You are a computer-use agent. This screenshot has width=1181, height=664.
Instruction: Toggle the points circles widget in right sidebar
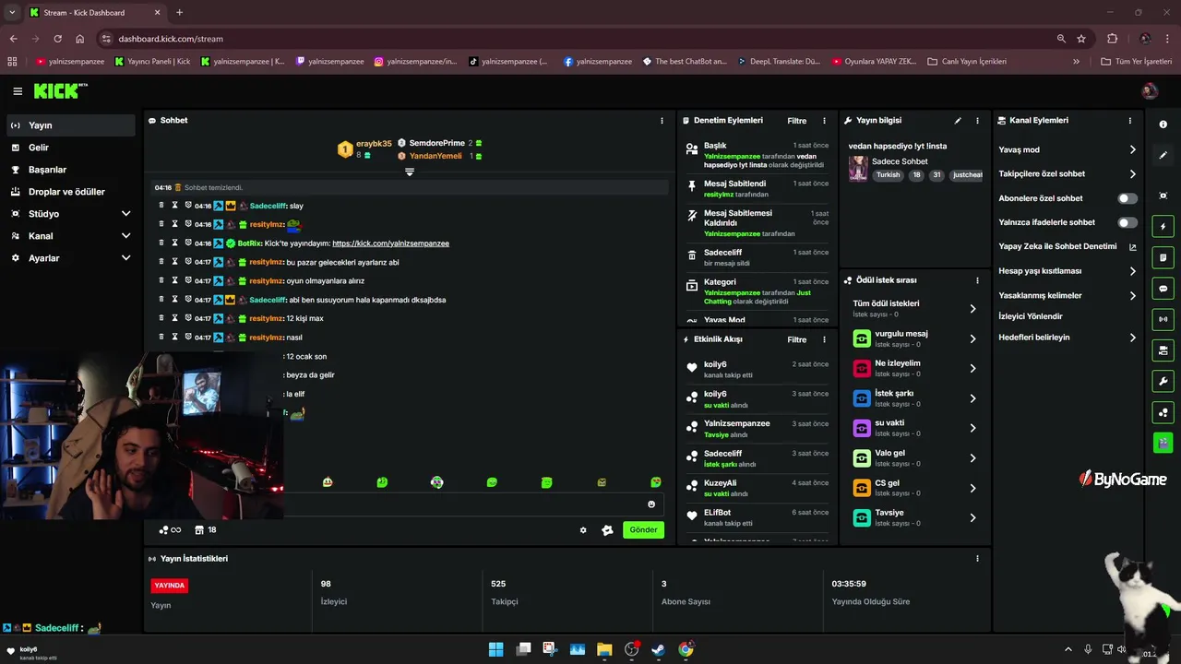click(x=1163, y=412)
